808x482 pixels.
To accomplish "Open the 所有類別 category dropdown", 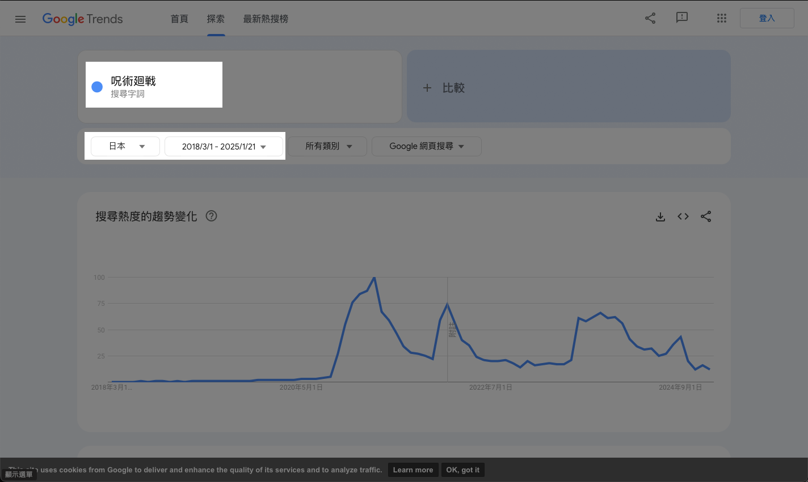I will (x=327, y=146).
